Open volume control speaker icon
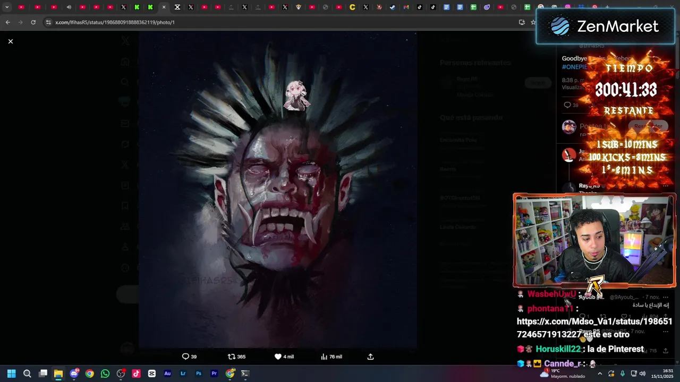Screen dimensions: 680x382 [642, 374]
